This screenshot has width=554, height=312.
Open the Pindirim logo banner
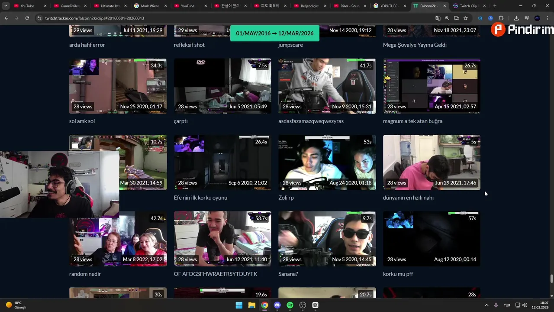coord(522,29)
